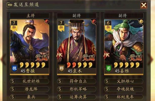
Task: Close the team panel with X
Action: (144, 5)
